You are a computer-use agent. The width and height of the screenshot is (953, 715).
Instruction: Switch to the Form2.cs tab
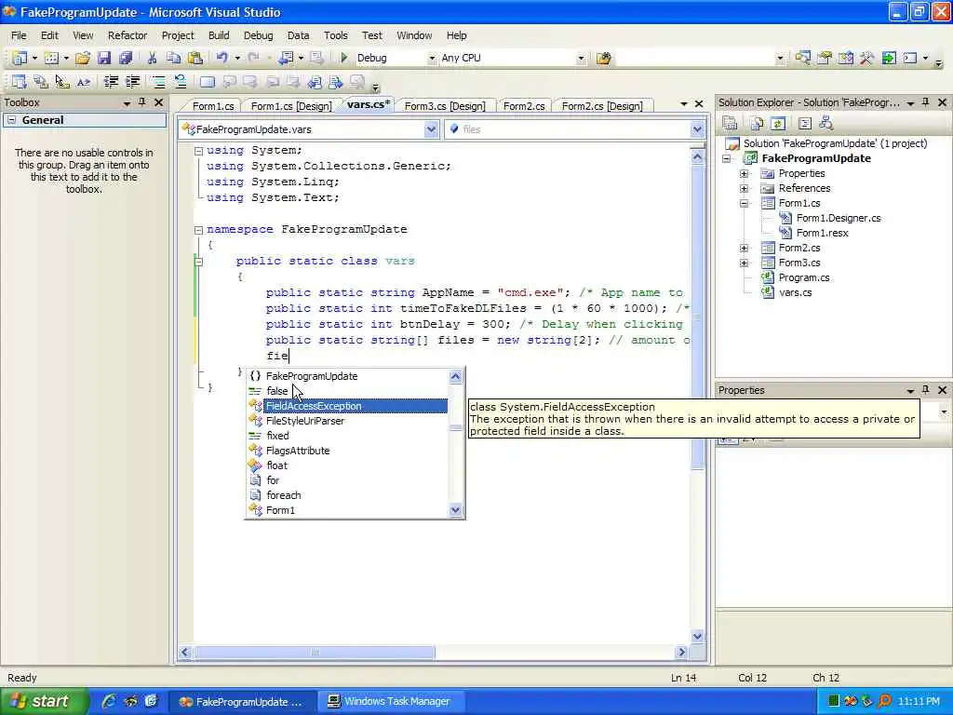[x=524, y=106]
